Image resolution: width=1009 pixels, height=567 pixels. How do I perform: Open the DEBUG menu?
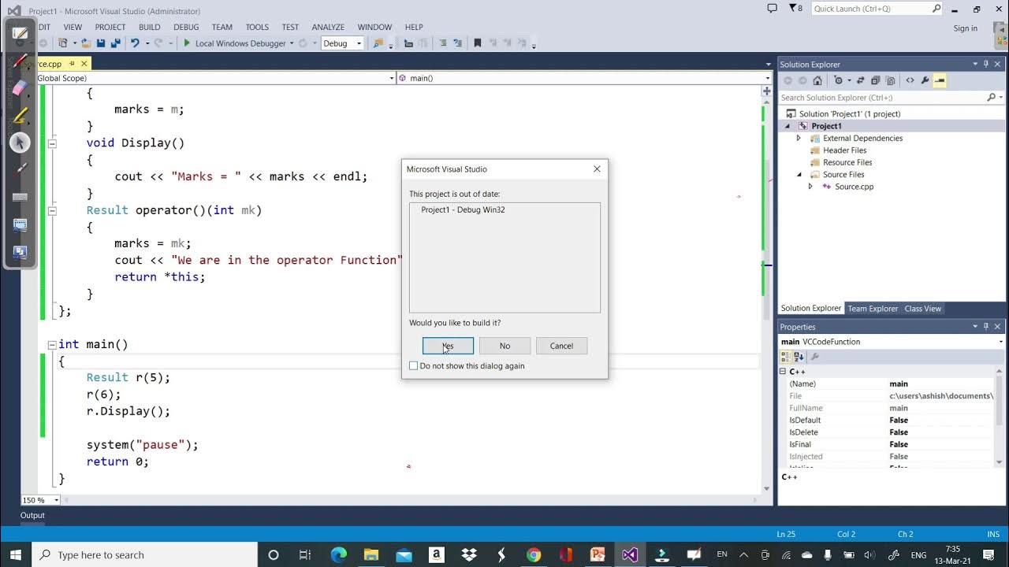(x=186, y=27)
